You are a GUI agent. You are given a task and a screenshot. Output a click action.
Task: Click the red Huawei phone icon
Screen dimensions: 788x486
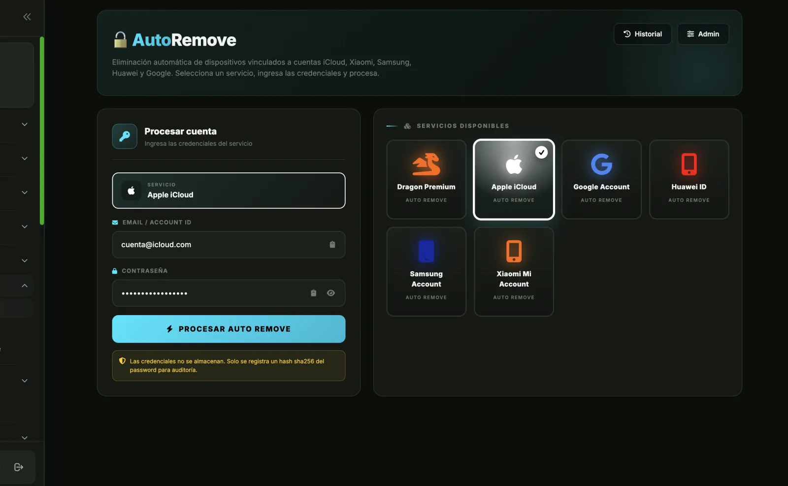pyautogui.click(x=689, y=164)
